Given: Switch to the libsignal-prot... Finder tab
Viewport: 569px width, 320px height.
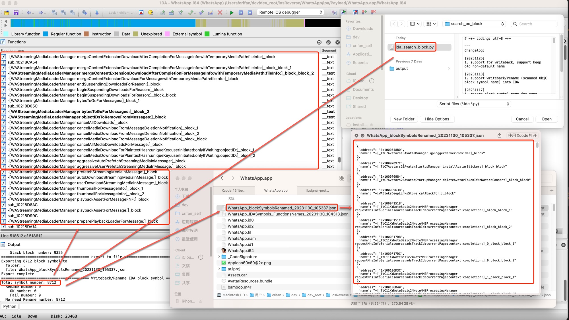Looking at the screenshot, I should [x=317, y=190].
